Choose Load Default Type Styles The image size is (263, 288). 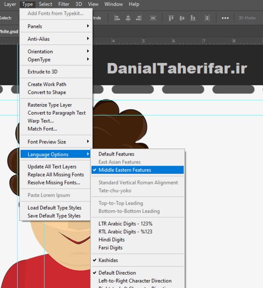coord(55,207)
